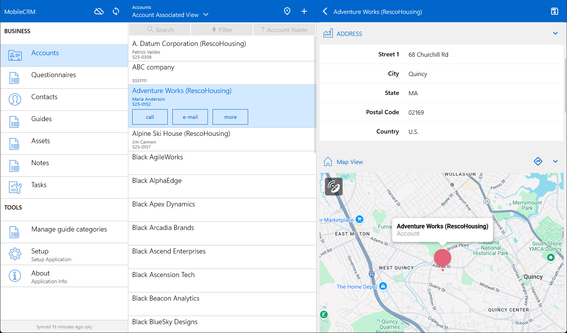567x333 pixels.
Task: Go back from Adventure Works detail
Action: (325, 12)
